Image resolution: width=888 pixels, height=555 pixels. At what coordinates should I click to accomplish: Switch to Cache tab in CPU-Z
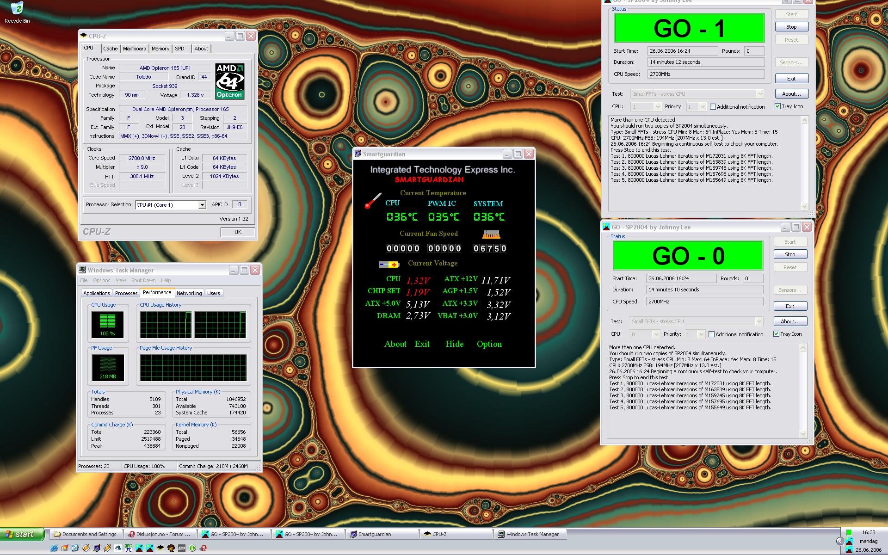tap(110, 49)
